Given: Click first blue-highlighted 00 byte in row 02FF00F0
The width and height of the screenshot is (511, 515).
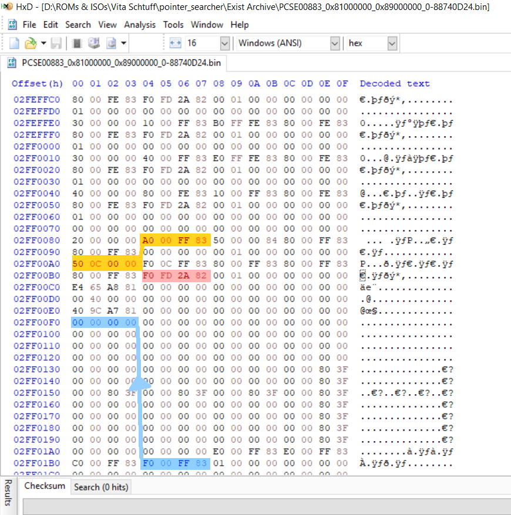Looking at the screenshot, I should [78, 323].
